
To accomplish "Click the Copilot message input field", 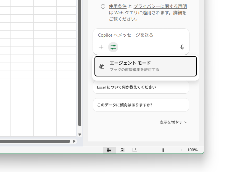I will click(141, 35).
